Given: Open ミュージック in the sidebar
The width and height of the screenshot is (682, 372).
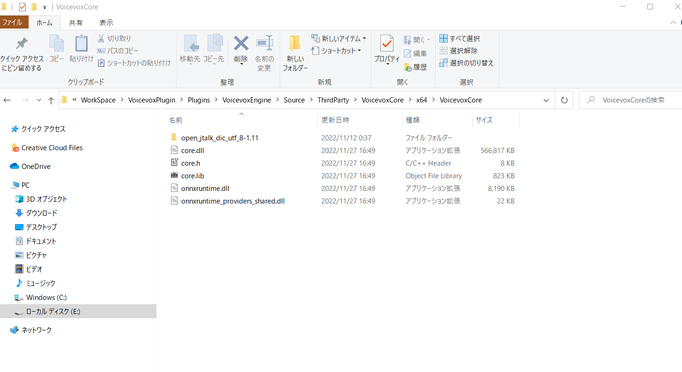Looking at the screenshot, I should (35, 283).
